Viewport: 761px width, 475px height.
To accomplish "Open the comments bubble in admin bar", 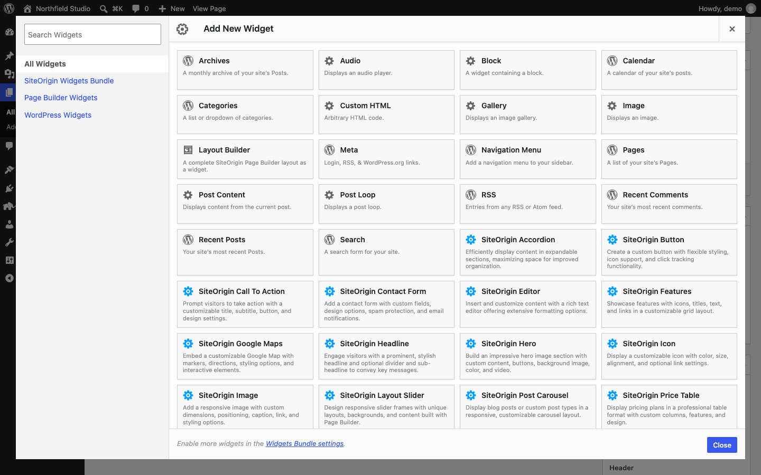I will point(136,8).
